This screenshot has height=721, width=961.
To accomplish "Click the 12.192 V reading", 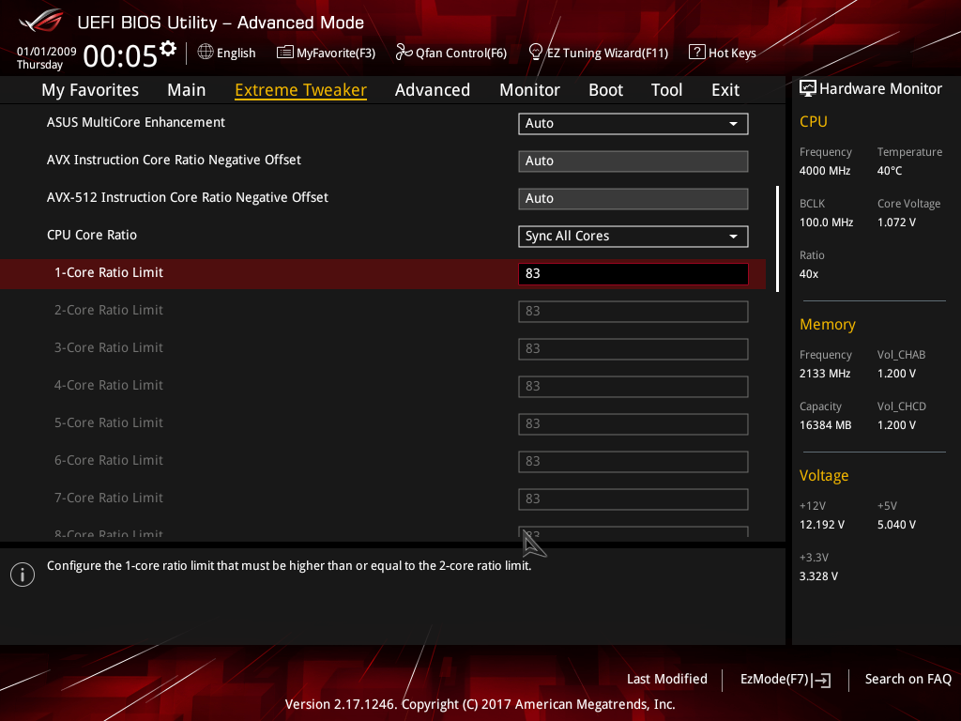I will [x=821, y=525].
